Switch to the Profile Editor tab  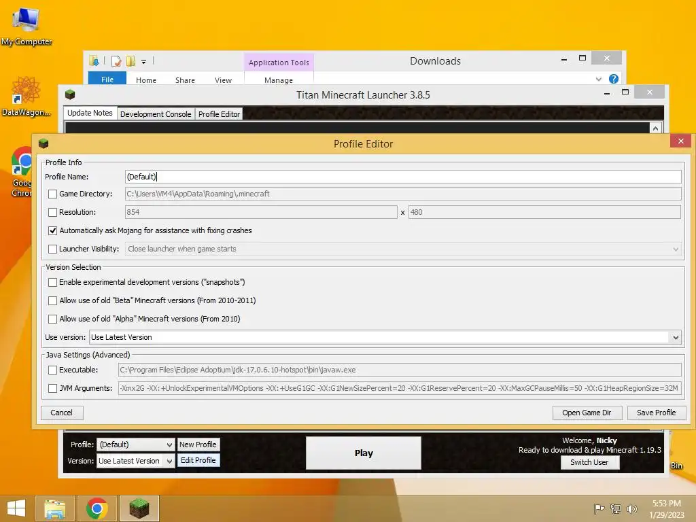(x=220, y=114)
